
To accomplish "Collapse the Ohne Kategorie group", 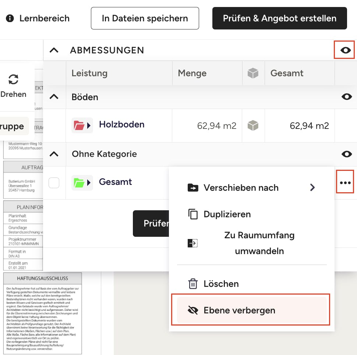I will (54, 154).
